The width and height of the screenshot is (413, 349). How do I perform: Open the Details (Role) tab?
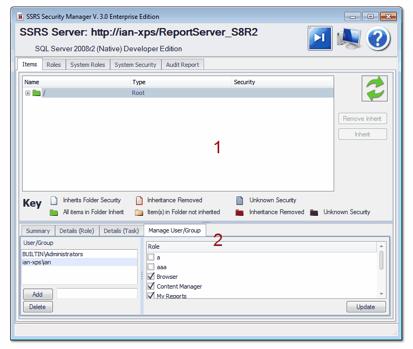(77, 231)
